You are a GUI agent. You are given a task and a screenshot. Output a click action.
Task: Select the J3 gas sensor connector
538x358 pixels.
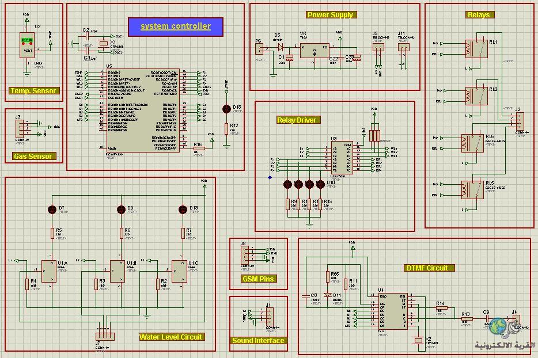click(x=20, y=129)
